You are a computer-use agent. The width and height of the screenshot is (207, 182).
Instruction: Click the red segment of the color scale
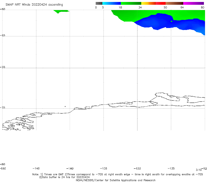(161, 3)
